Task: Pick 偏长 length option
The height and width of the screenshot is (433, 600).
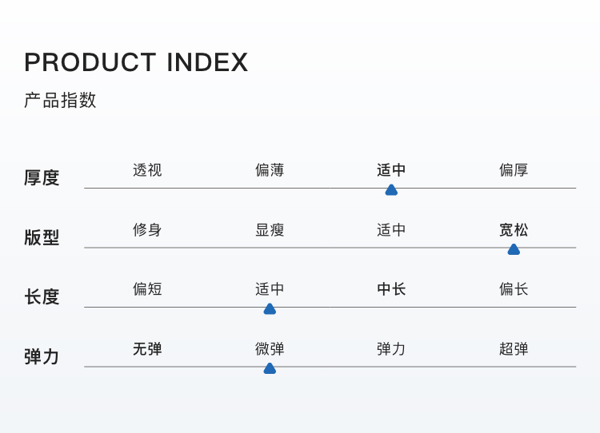Action: pos(514,289)
